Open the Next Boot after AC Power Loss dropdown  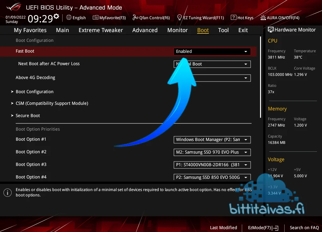[x=212, y=64]
